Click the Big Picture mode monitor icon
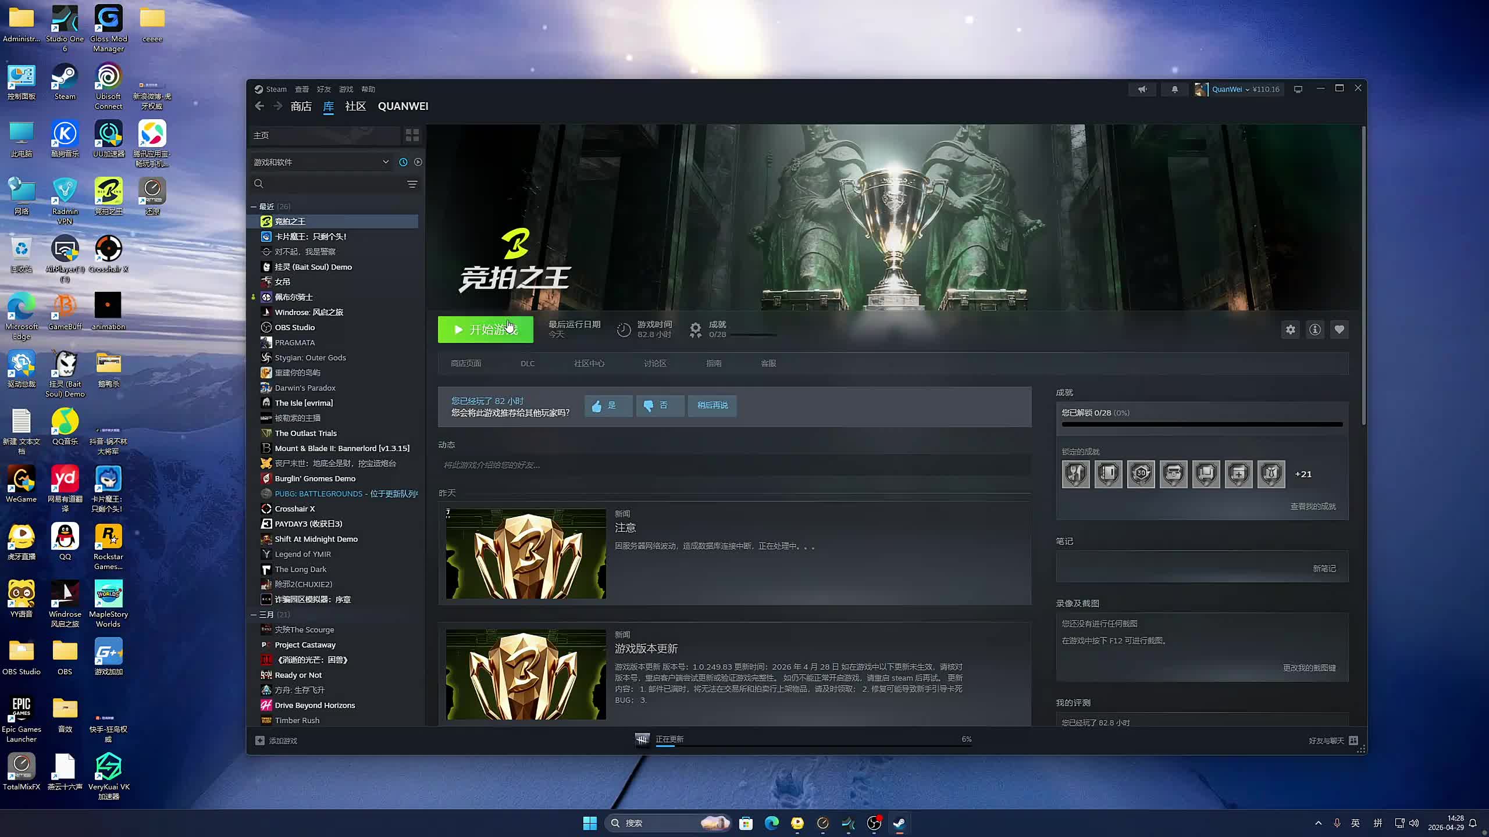1489x837 pixels. 1298,89
